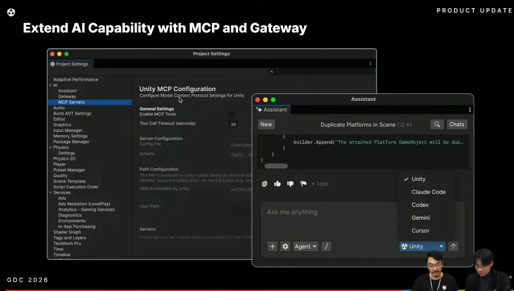Open the Chats list
514x291 pixels.
coord(457,124)
